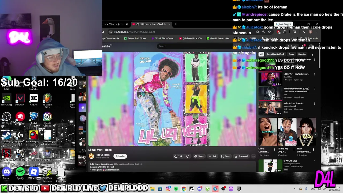Open the Watch Black Clover bookmark
The height and width of the screenshot is (193, 343).
[x=163, y=38]
